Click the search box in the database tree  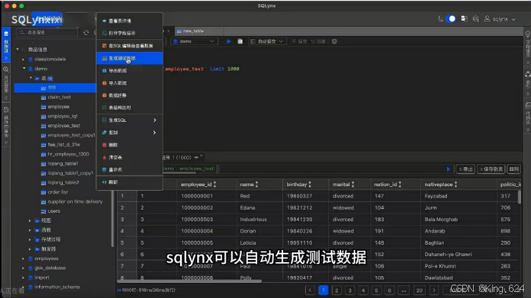pyautogui.click(x=47, y=33)
